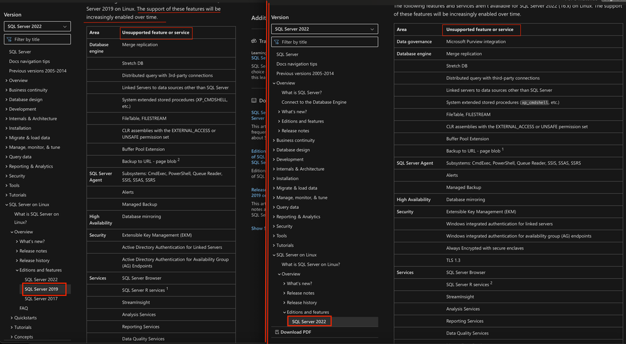
Task: Click the left pane's Filter by title field
Action: pyautogui.click(x=37, y=39)
